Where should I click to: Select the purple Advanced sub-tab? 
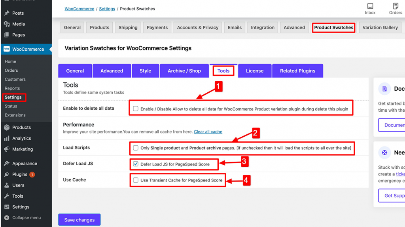[x=112, y=71]
